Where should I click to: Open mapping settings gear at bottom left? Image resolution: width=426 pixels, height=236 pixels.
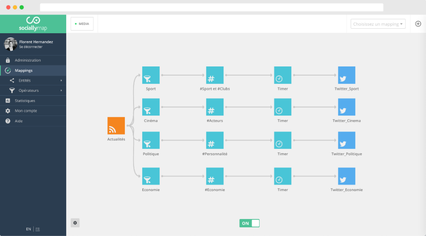[x=75, y=223]
